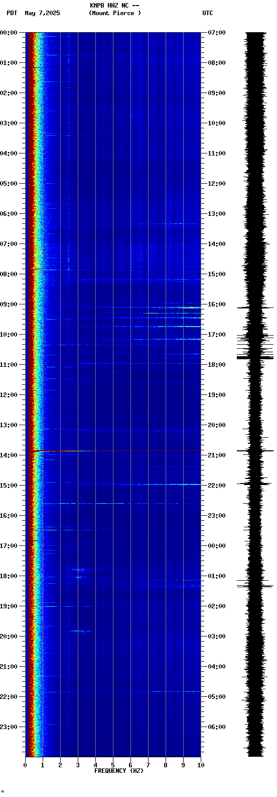This screenshot has width=277, height=797.
Task: Click the 22:00 UTC time label
Action: click(217, 486)
